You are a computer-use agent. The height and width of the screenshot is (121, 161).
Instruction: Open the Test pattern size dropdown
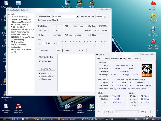tap(105, 16)
